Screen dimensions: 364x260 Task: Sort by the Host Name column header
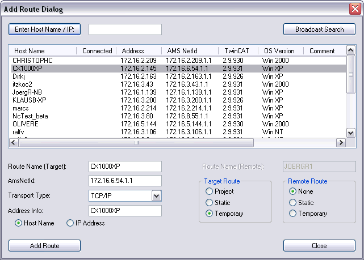tap(43, 51)
